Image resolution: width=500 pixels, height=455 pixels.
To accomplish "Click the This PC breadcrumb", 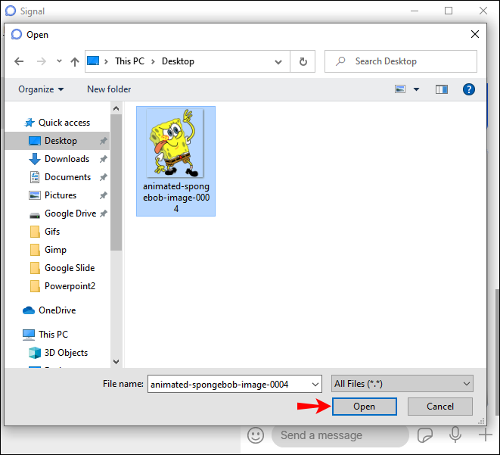I will pos(129,61).
